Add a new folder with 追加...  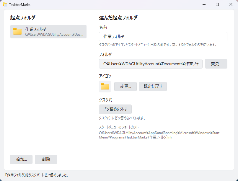(21, 159)
